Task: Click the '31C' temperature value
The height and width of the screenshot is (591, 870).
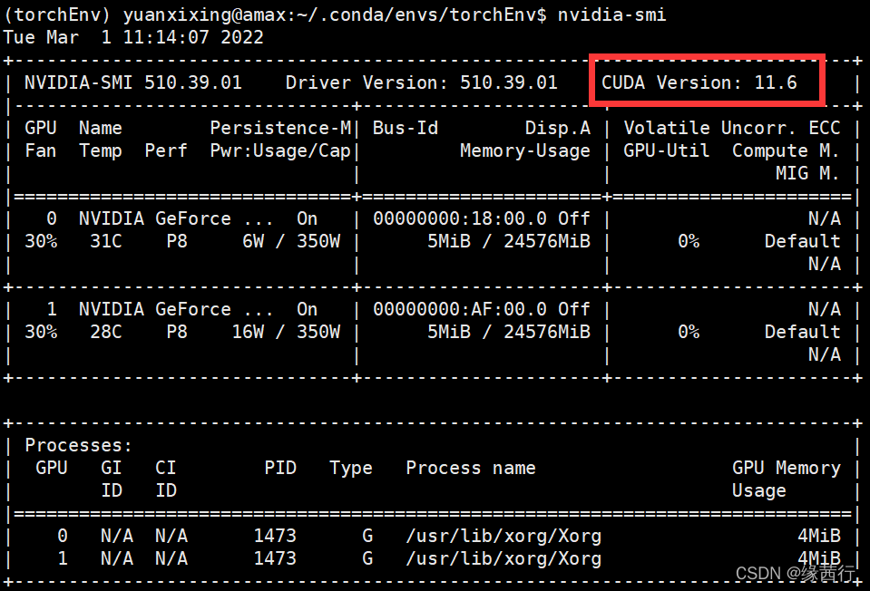Action: coord(106,241)
